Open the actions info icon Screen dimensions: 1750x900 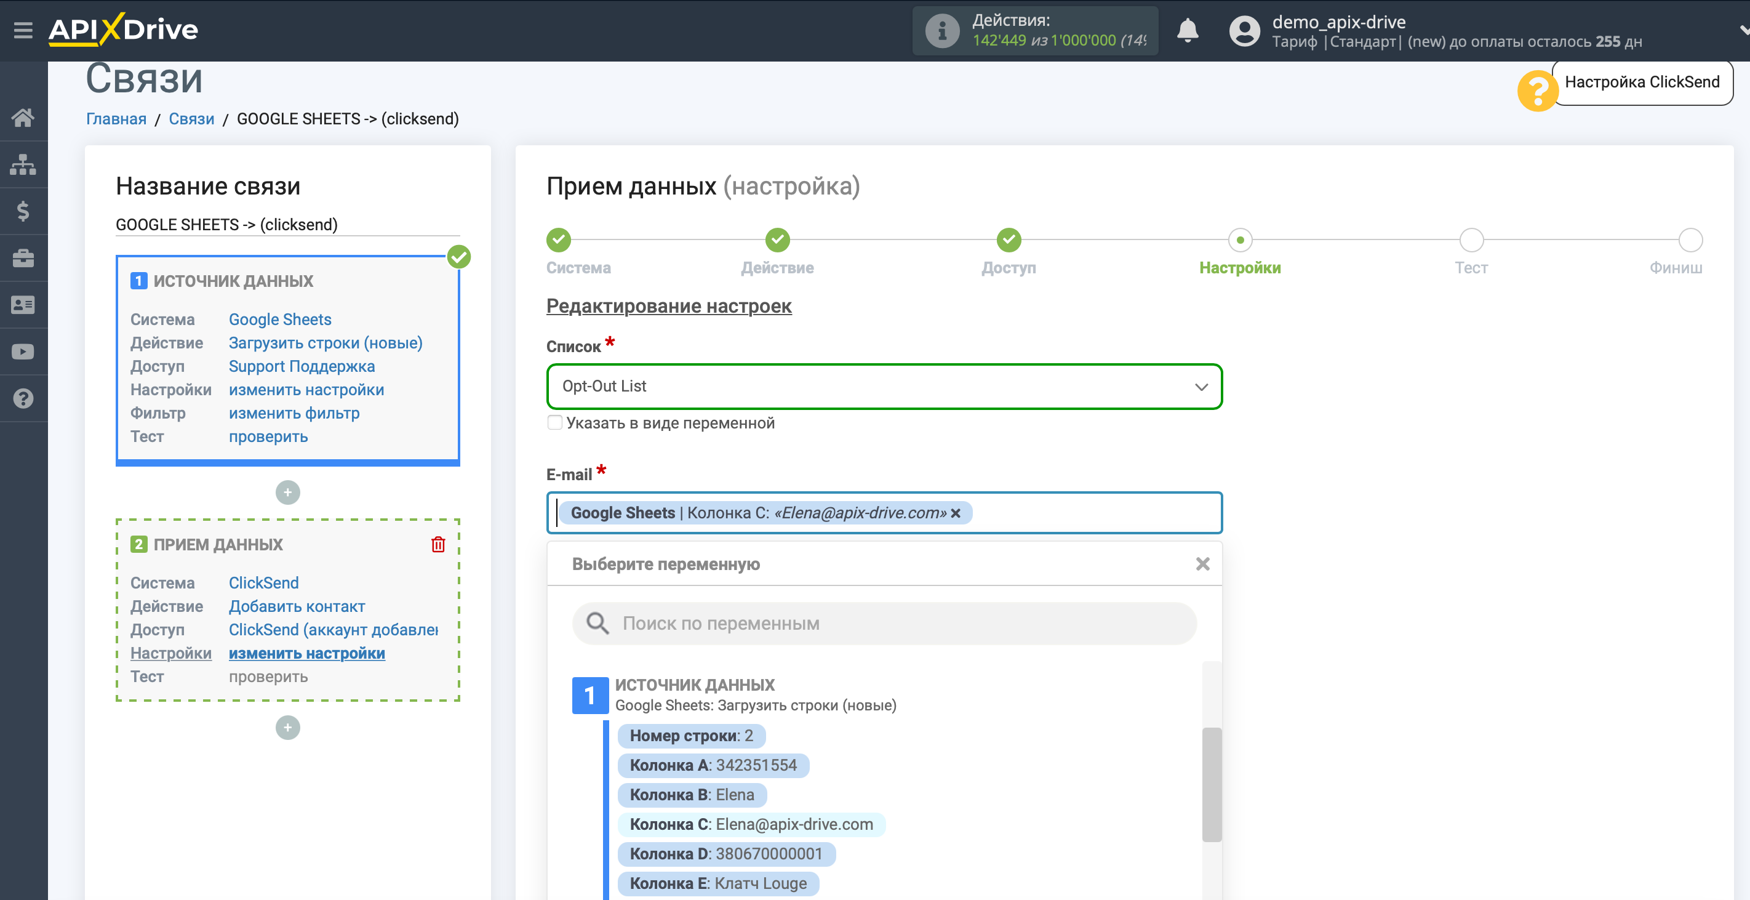point(941,31)
